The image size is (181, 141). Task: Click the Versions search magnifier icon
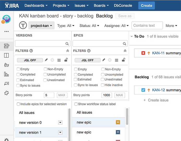67,44
